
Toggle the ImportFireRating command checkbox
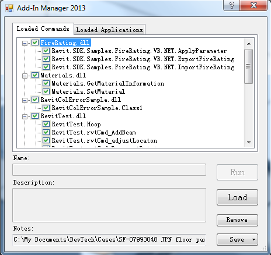46,67
